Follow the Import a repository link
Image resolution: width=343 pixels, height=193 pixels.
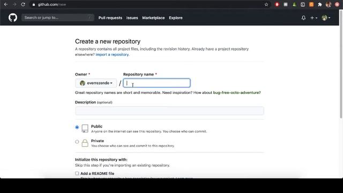(x=113, y=55)
